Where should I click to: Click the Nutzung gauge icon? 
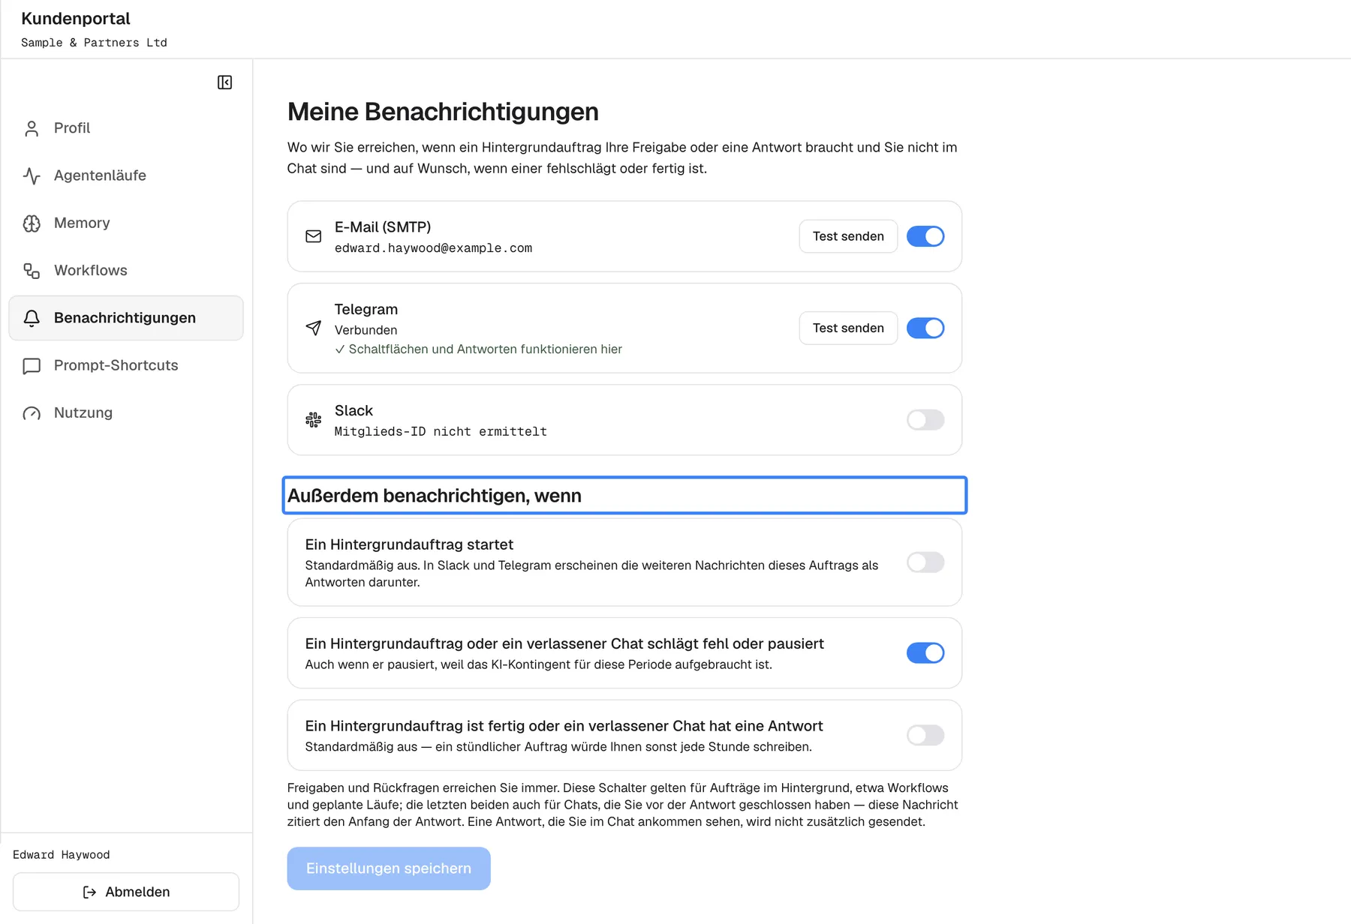[32, 413]
